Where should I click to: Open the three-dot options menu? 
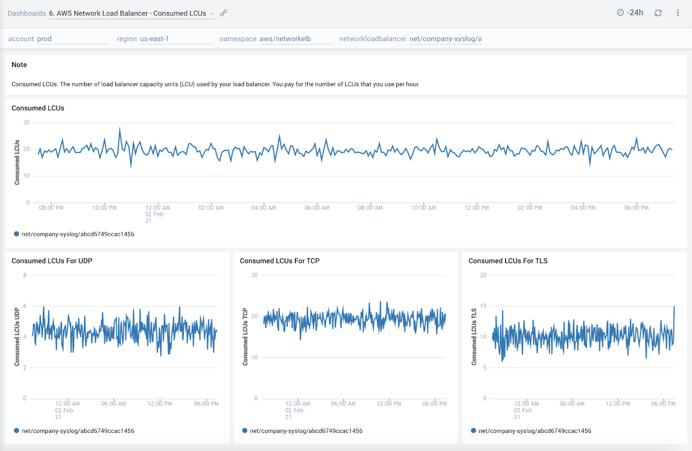(x=678, y=13)
